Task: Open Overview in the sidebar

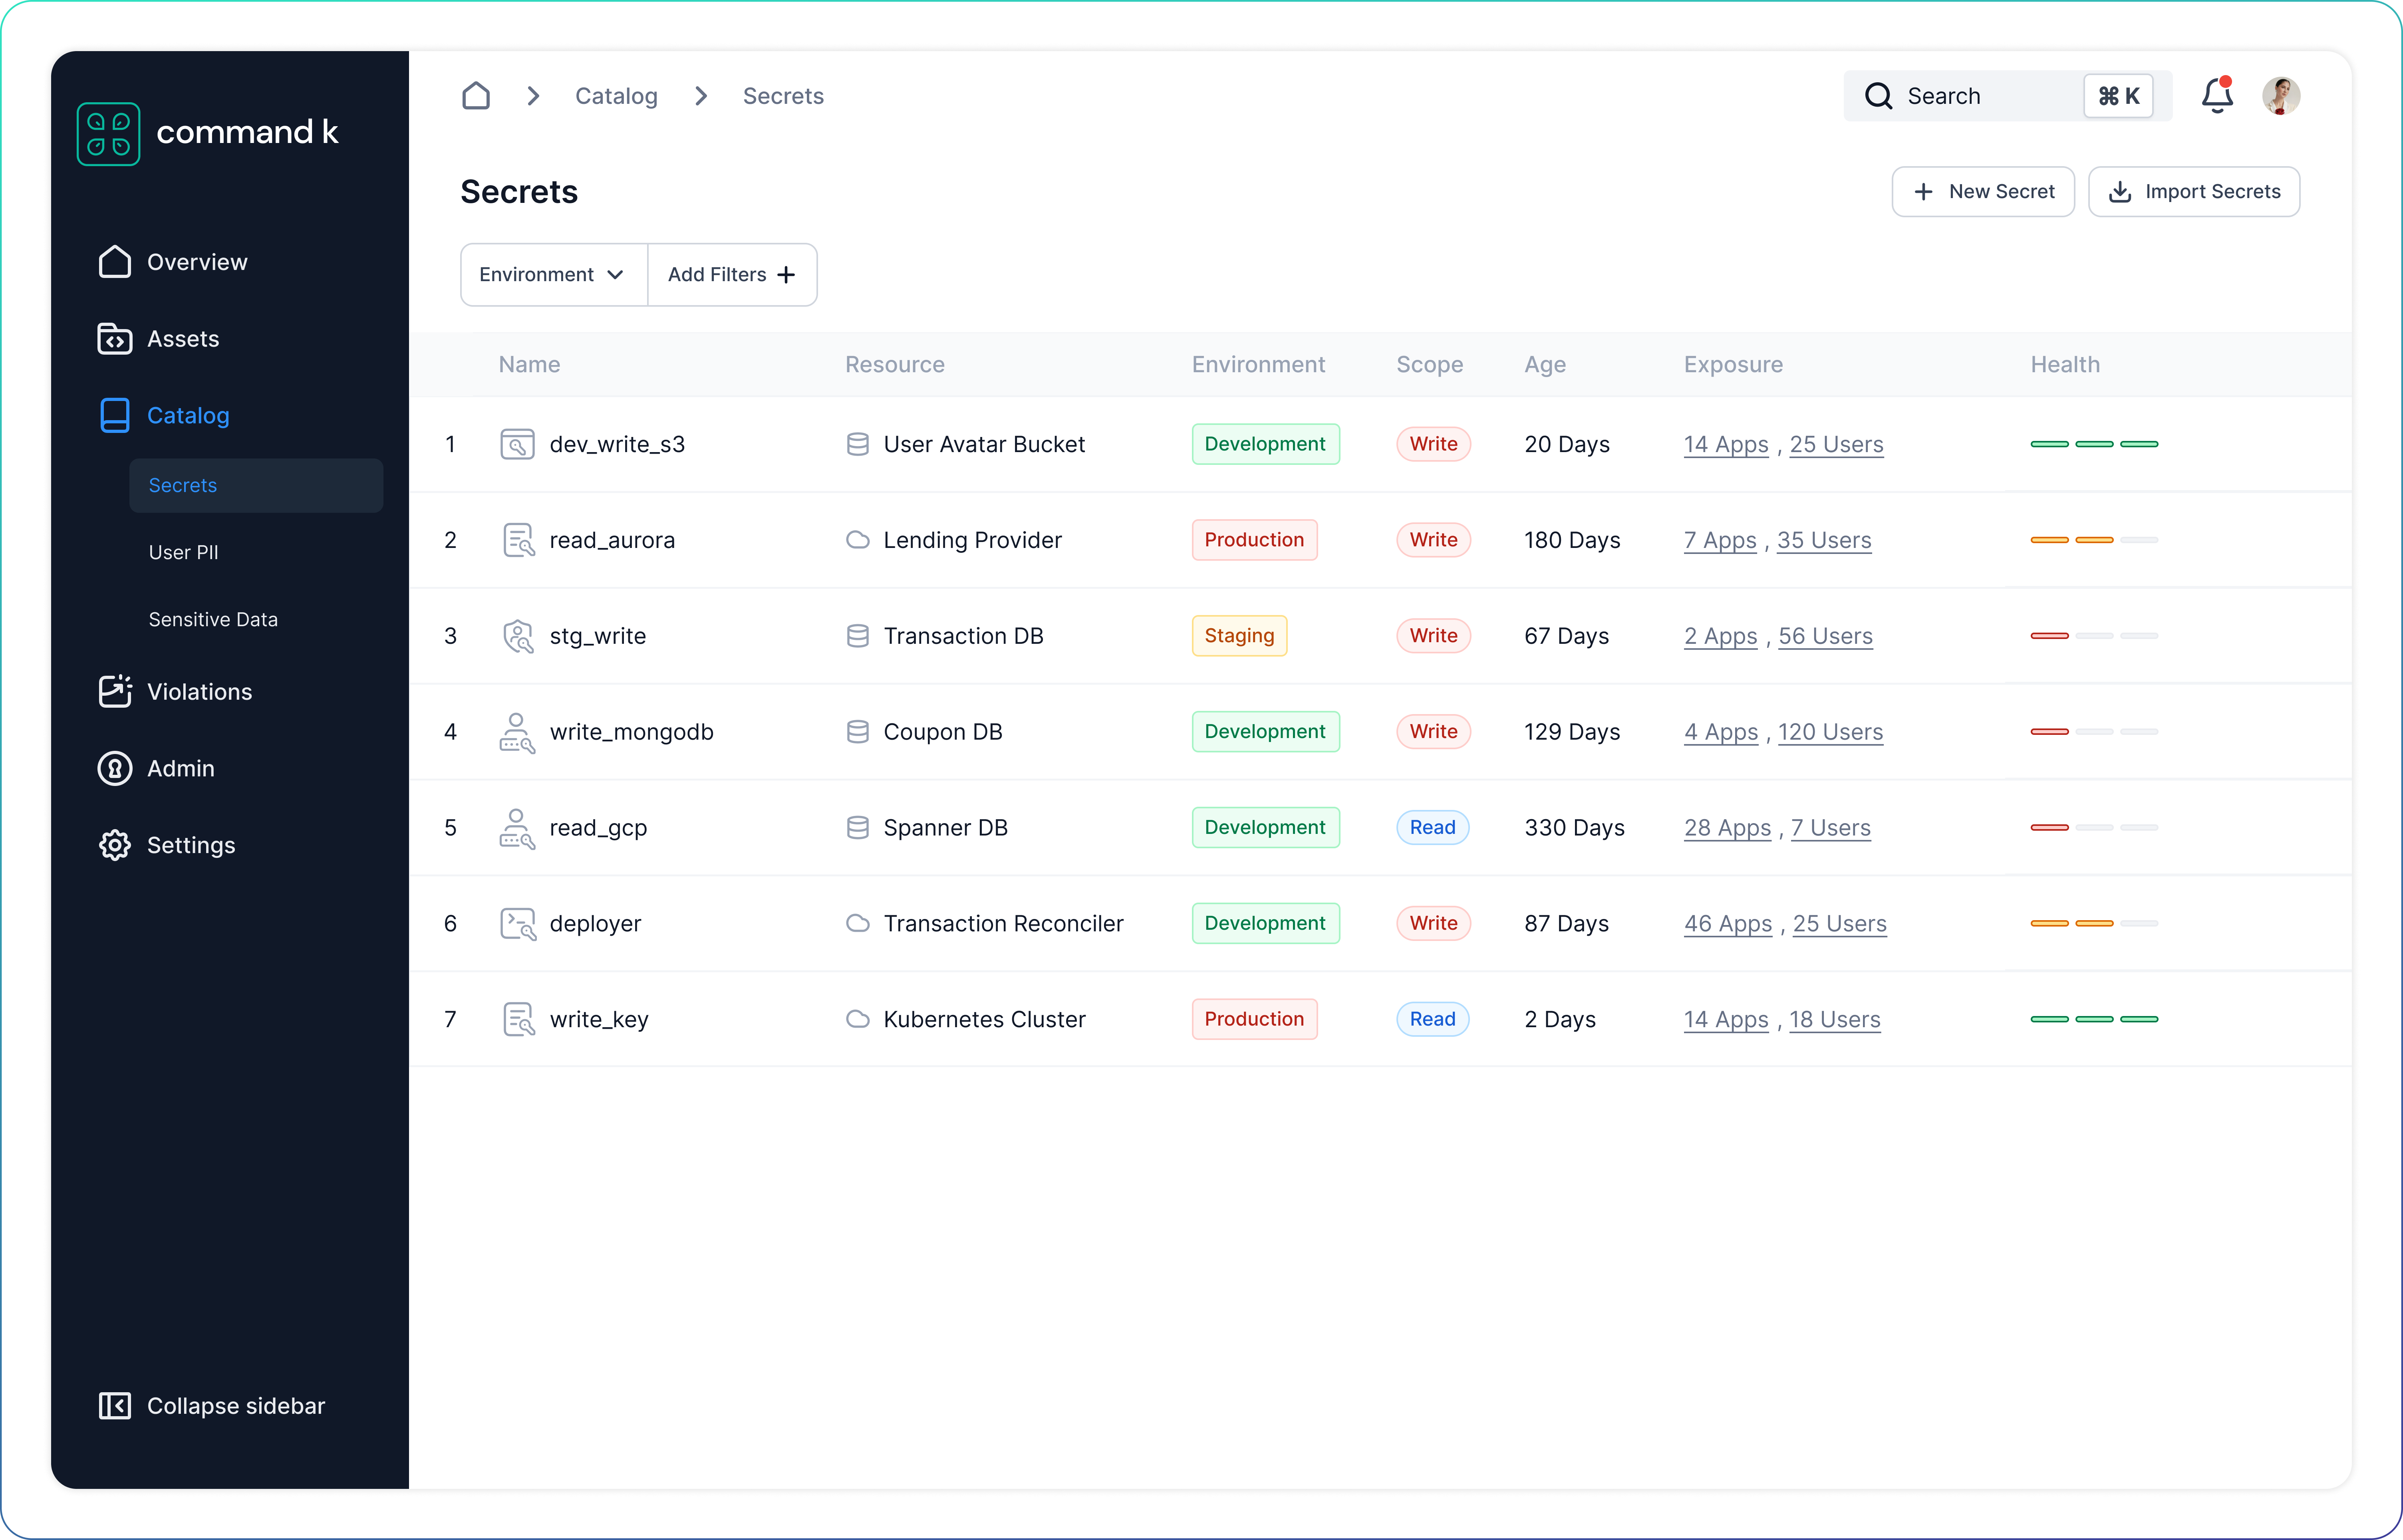Action: (197, 262)
